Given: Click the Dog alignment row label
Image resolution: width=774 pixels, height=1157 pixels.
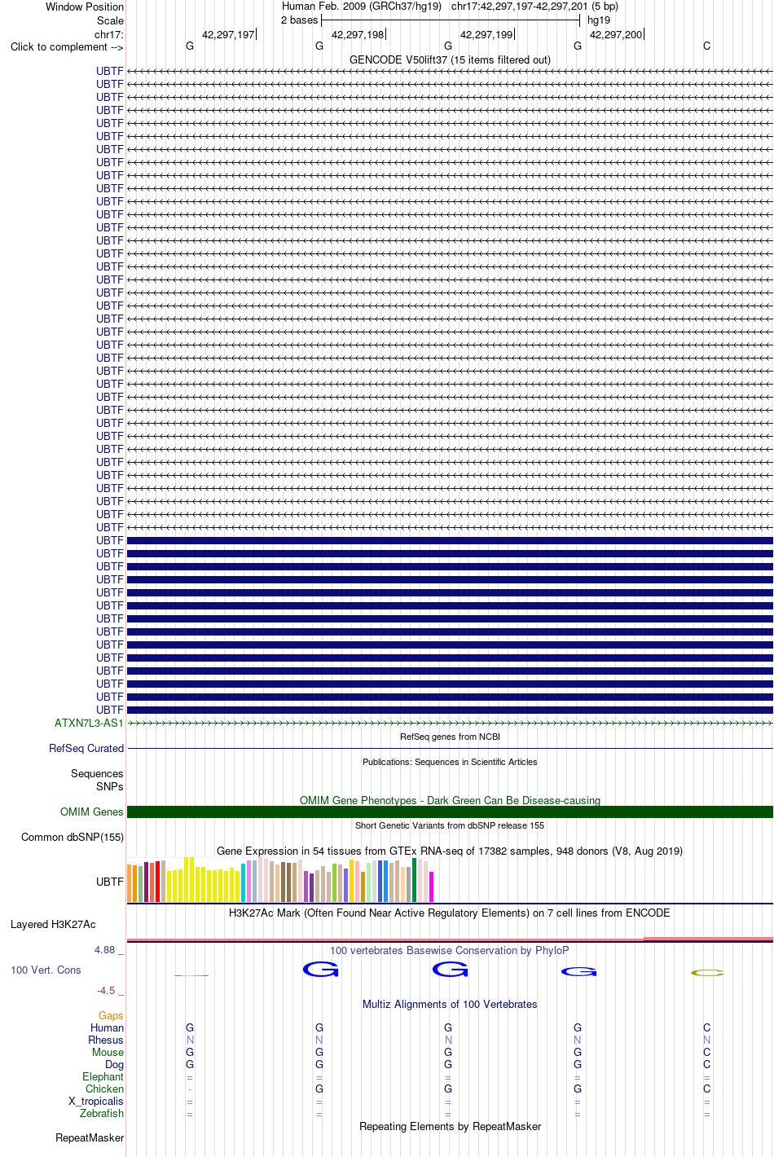Looking at the screenshot, I should click(115, 1064).
